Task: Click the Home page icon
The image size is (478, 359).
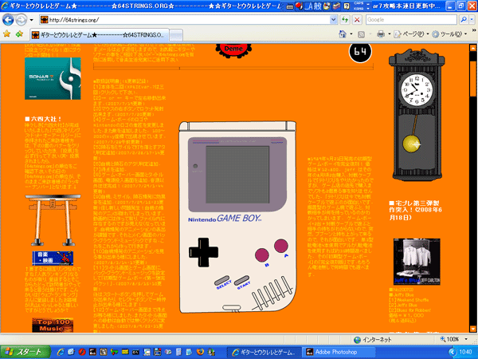Action: [x=343, y=34]
